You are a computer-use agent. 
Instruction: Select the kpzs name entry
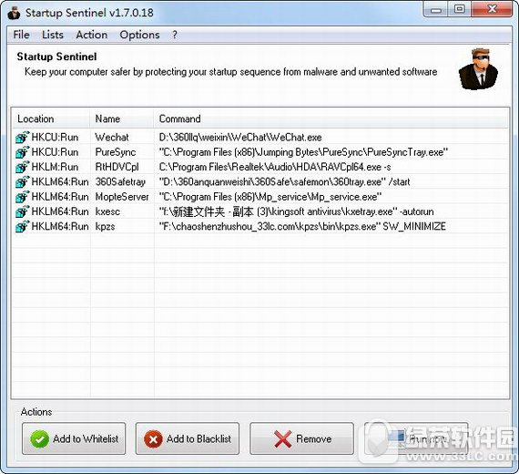point(105,226)
